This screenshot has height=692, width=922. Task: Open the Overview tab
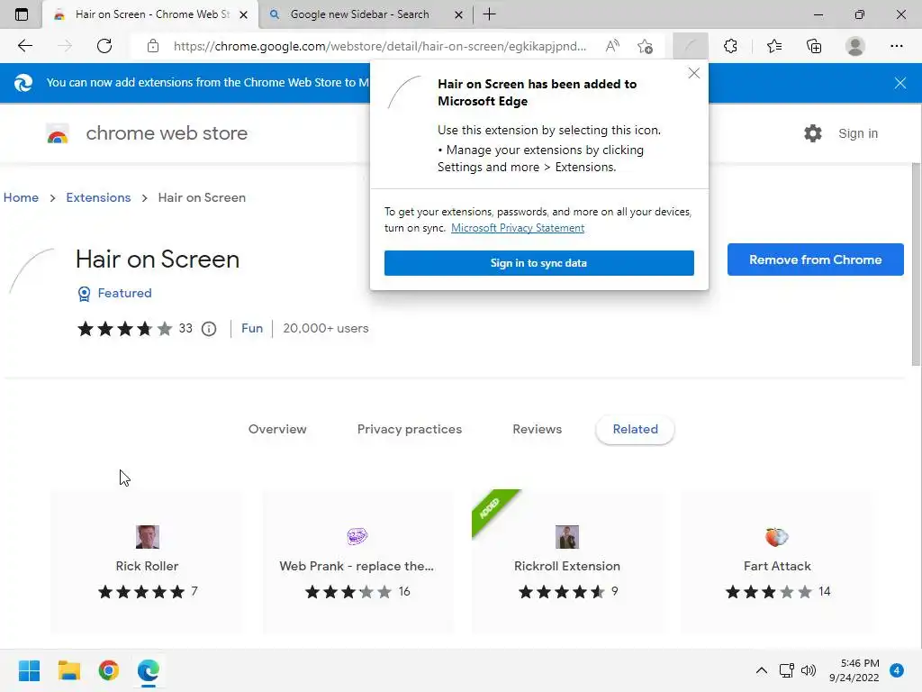click(x=277, y=429)
